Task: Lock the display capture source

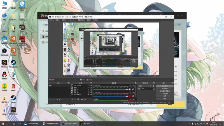Action: point(91,94)
